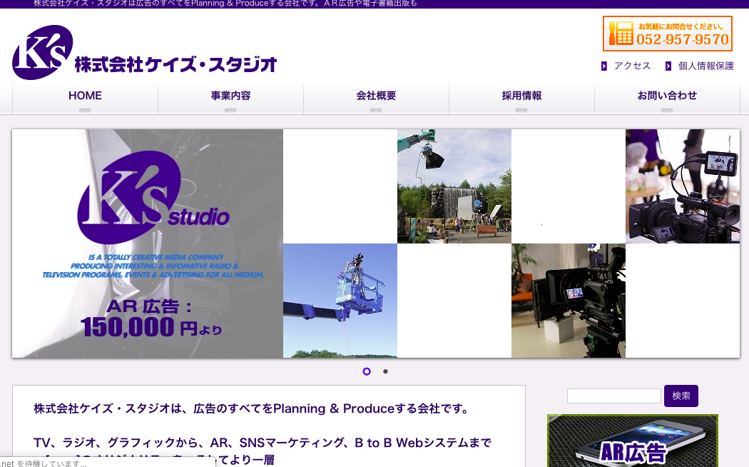Click the arrow icon beside 個人情報保護
The width and height of the screenshot is (749, 467).
coord(668,66)
